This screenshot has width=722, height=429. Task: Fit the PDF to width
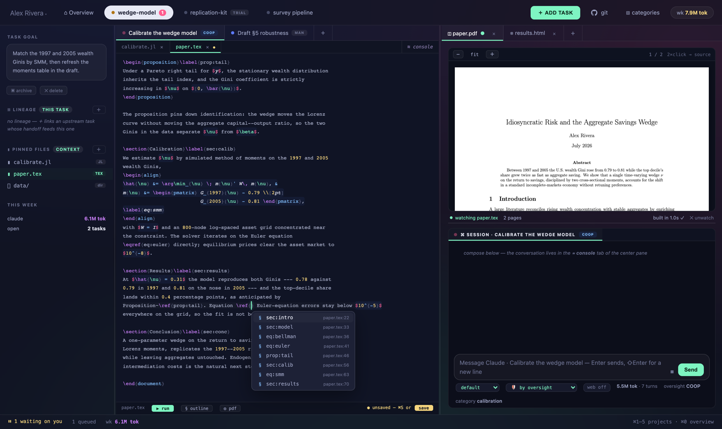click(x=475, y=54)
